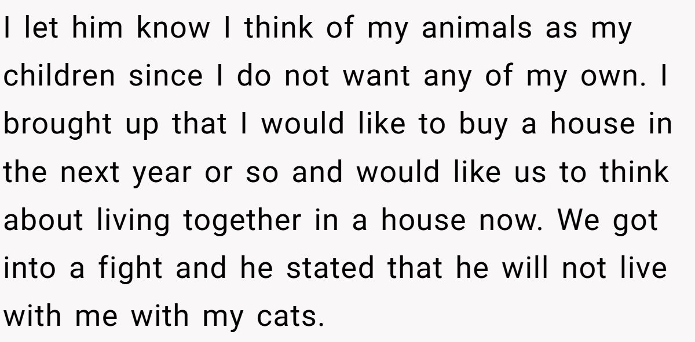The image size is (695, 342).
Task: Click the word "year" in the paragraph
Action: [162, 173]
